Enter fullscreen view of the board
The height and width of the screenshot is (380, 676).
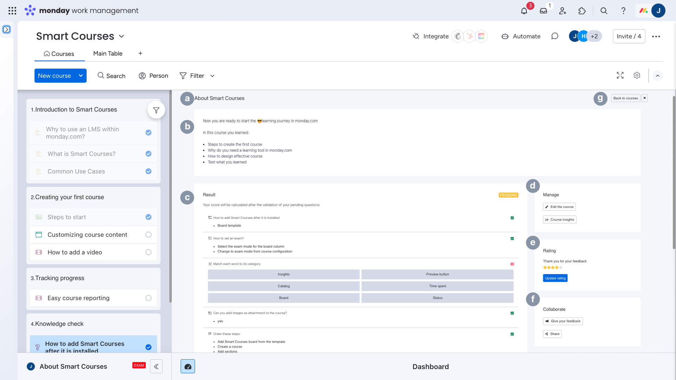[x=620, y=75]
